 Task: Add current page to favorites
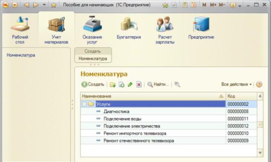tap(165, 5)
